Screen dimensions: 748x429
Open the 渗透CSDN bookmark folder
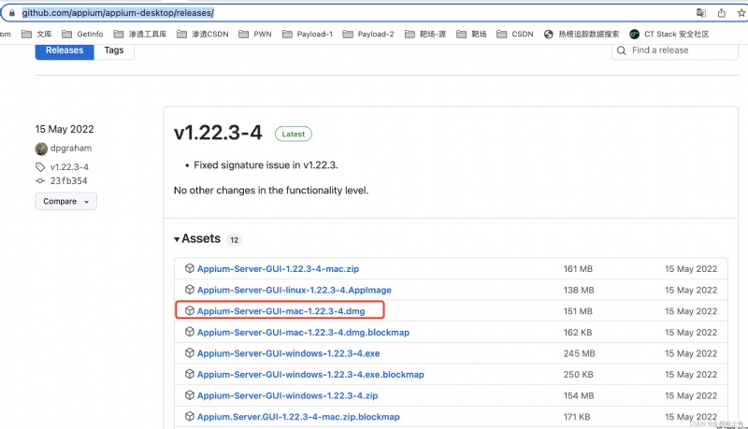(x=203, y=34)
